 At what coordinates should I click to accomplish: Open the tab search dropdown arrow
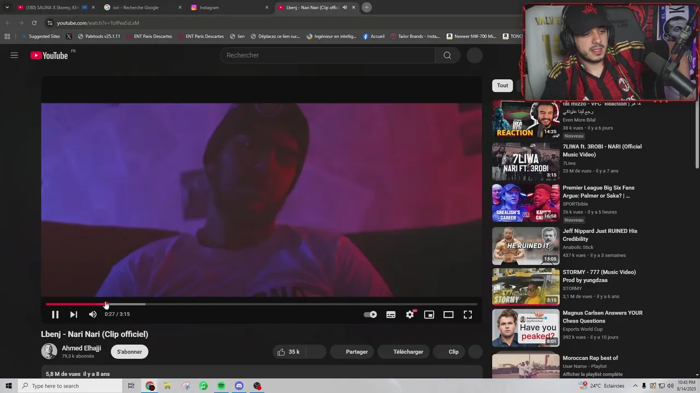click(7, 7)
